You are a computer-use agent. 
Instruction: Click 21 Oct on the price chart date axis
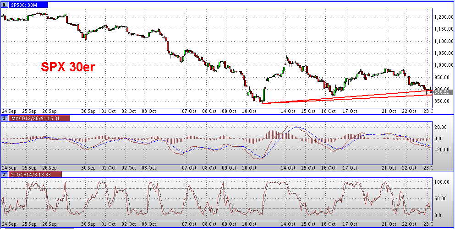tap(389, 111)
